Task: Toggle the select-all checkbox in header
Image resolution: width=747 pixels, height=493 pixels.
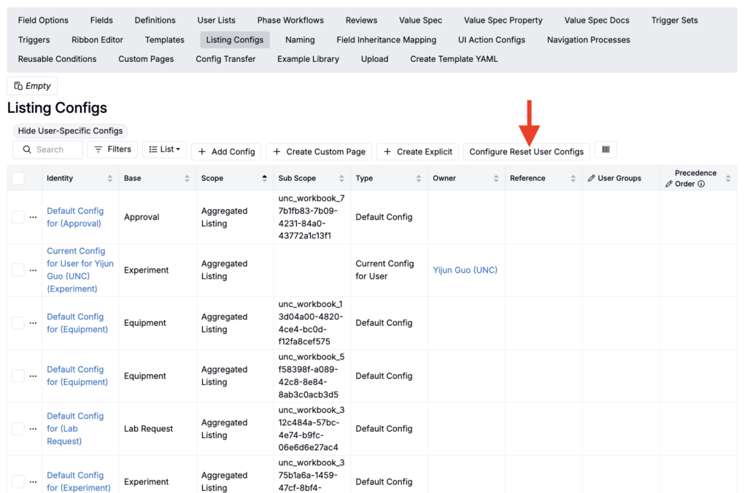Action: 18,179
